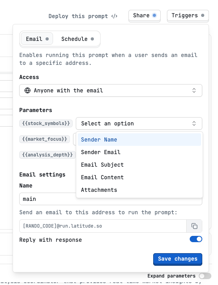
Task: Open the Access dropdown
Action: click(x=111, y=90)
